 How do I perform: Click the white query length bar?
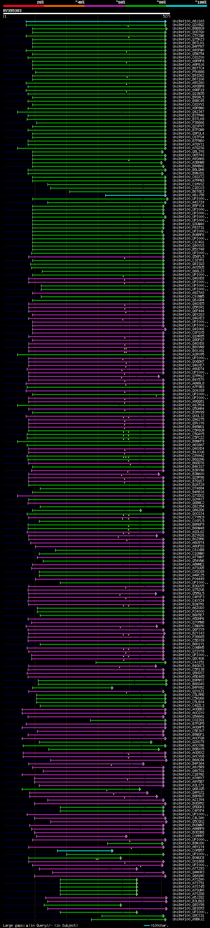[x=87, y=14]
